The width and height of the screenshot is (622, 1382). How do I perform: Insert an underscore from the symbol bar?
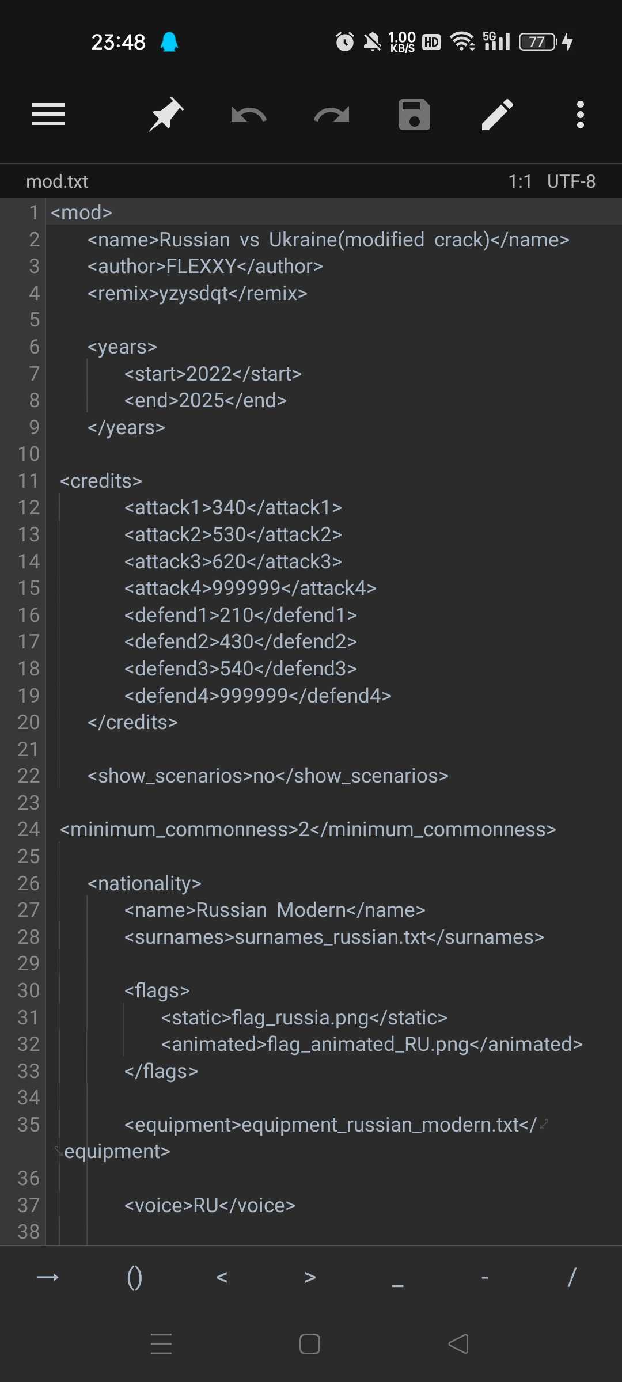[397, 1277]
